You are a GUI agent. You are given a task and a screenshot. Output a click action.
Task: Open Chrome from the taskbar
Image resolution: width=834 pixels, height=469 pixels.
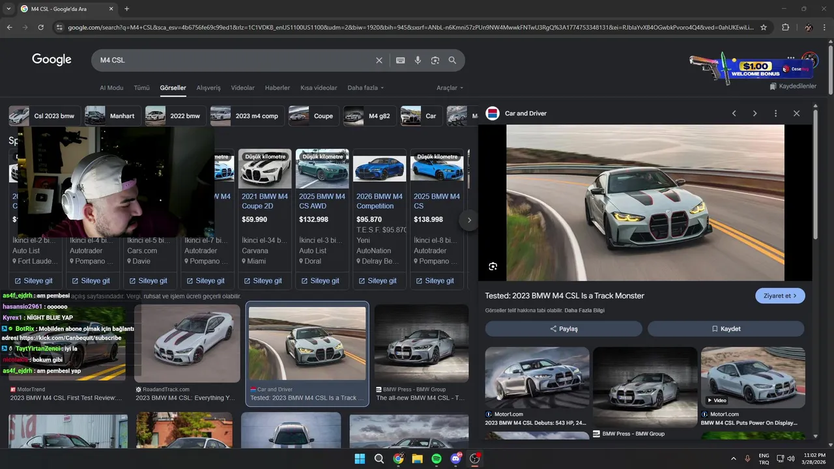click(x=398, y=459)
